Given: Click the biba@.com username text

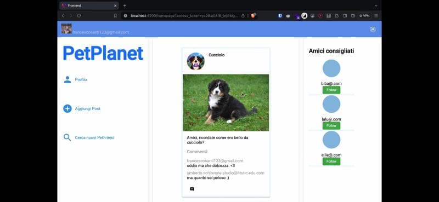Looking at the screenshot, I should coord(331,84).
